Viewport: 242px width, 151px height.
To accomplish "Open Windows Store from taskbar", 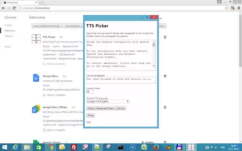I will (39, 147).
